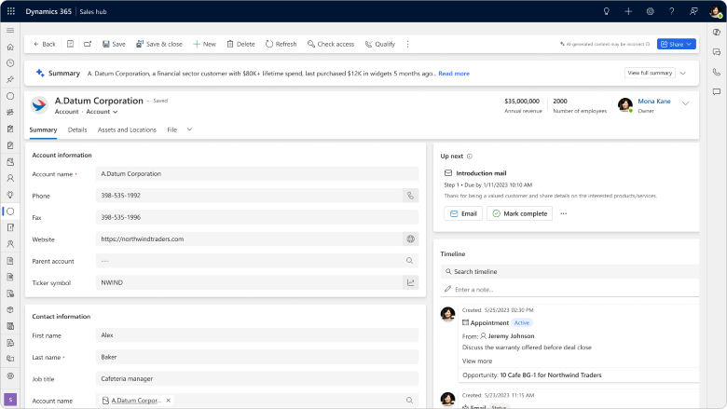Click the Enter a note field
727x409 pixels.
point(569,289)
